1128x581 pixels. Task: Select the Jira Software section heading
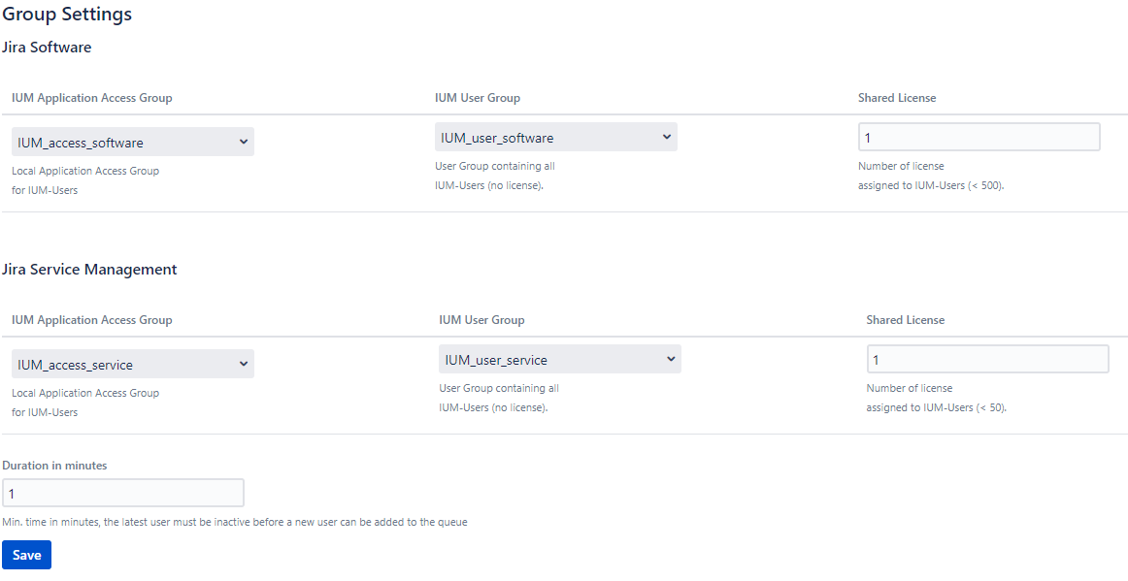(x=47, y=48)
